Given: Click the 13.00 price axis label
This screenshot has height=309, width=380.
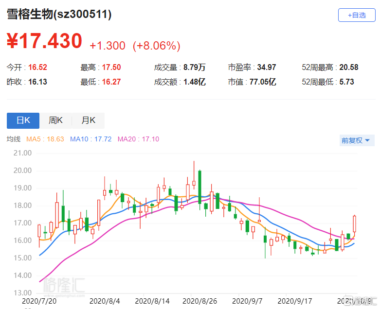Looking at the screenshot, I should pos(22,293).
